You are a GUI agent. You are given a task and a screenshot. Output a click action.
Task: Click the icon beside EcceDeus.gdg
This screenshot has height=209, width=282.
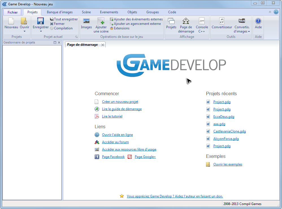click(208, 117)
